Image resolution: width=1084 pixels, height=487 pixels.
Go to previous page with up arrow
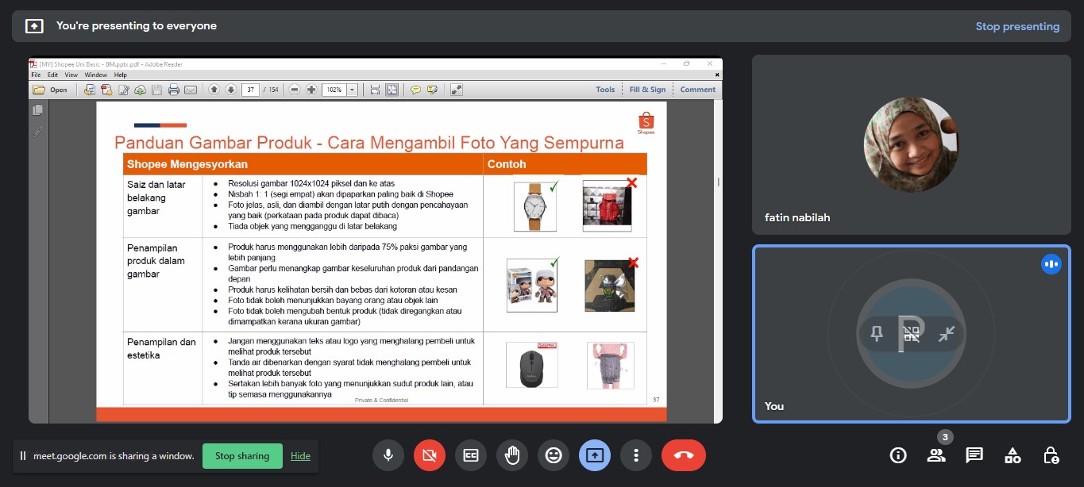[x=214, y=90]
